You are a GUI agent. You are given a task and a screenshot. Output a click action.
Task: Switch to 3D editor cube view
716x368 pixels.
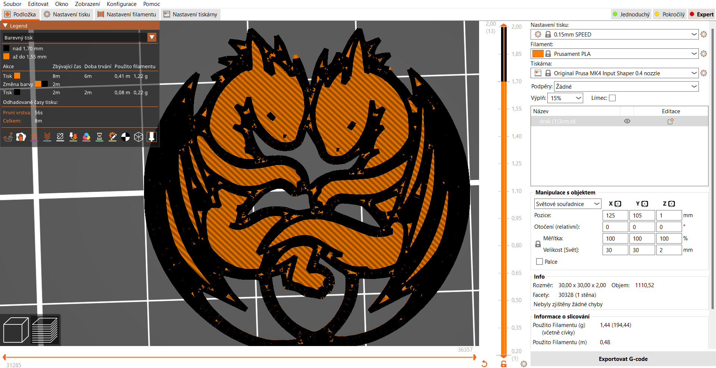pos(16,330)
